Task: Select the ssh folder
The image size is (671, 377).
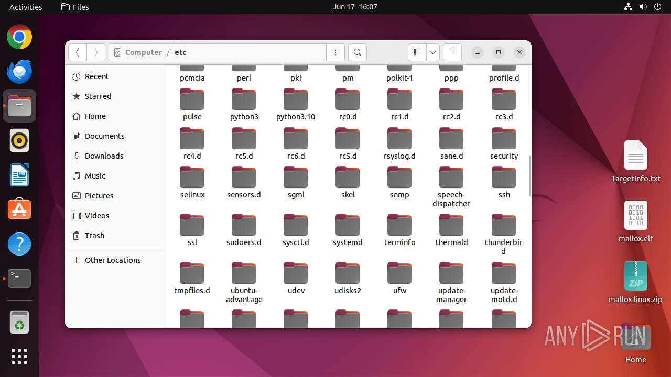Action: [504, 183]
